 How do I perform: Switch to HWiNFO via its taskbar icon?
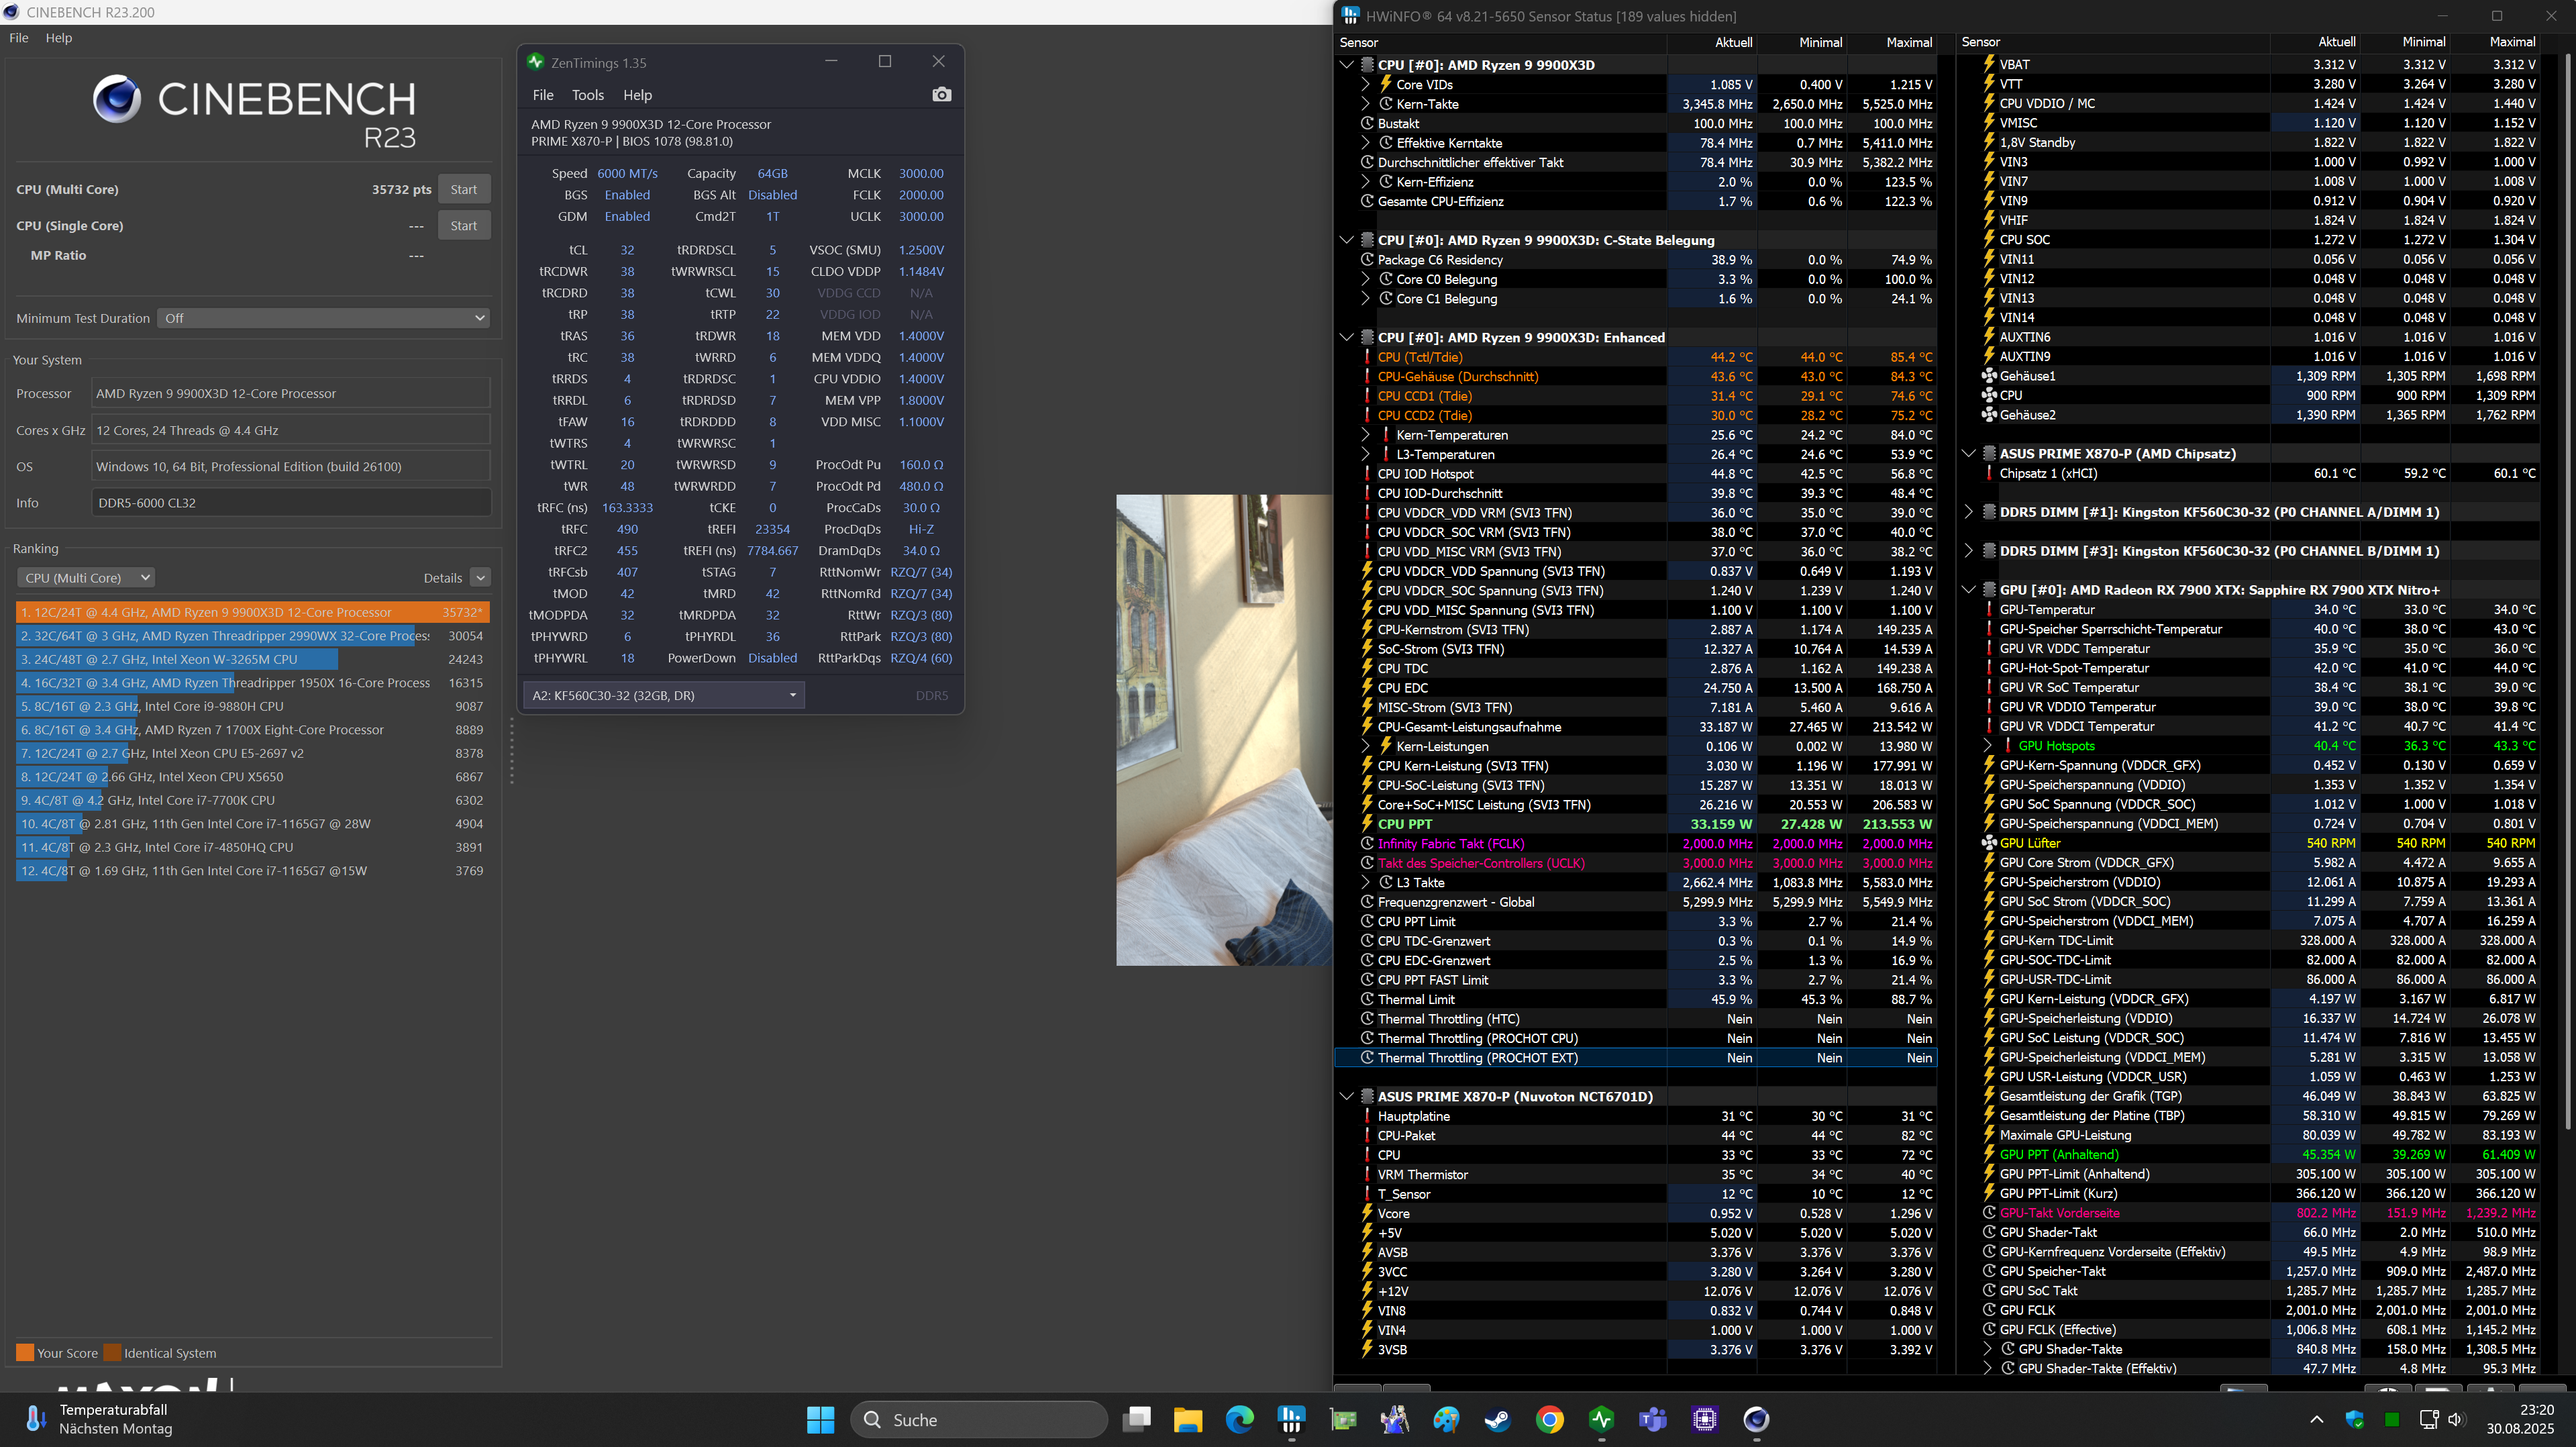[x=1291, y=1419]
